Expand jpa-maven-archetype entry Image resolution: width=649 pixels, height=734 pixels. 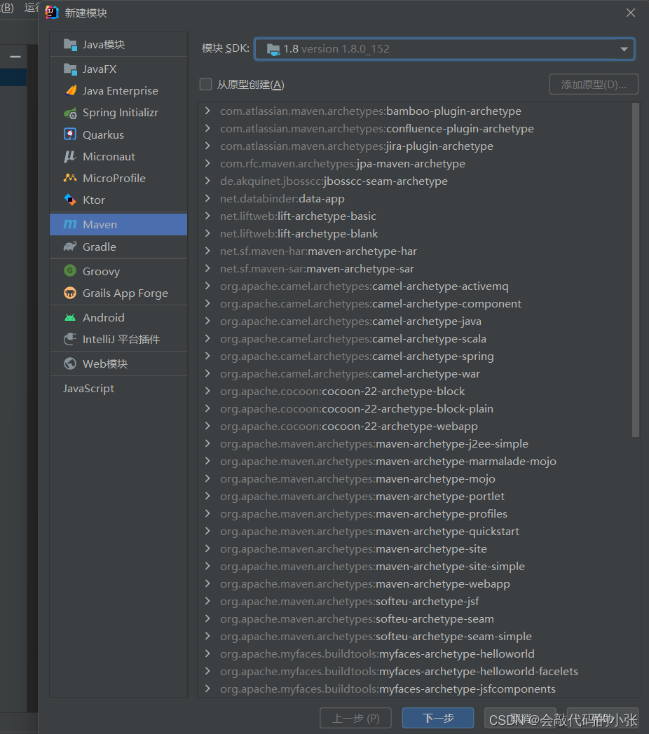pos(207,163)
